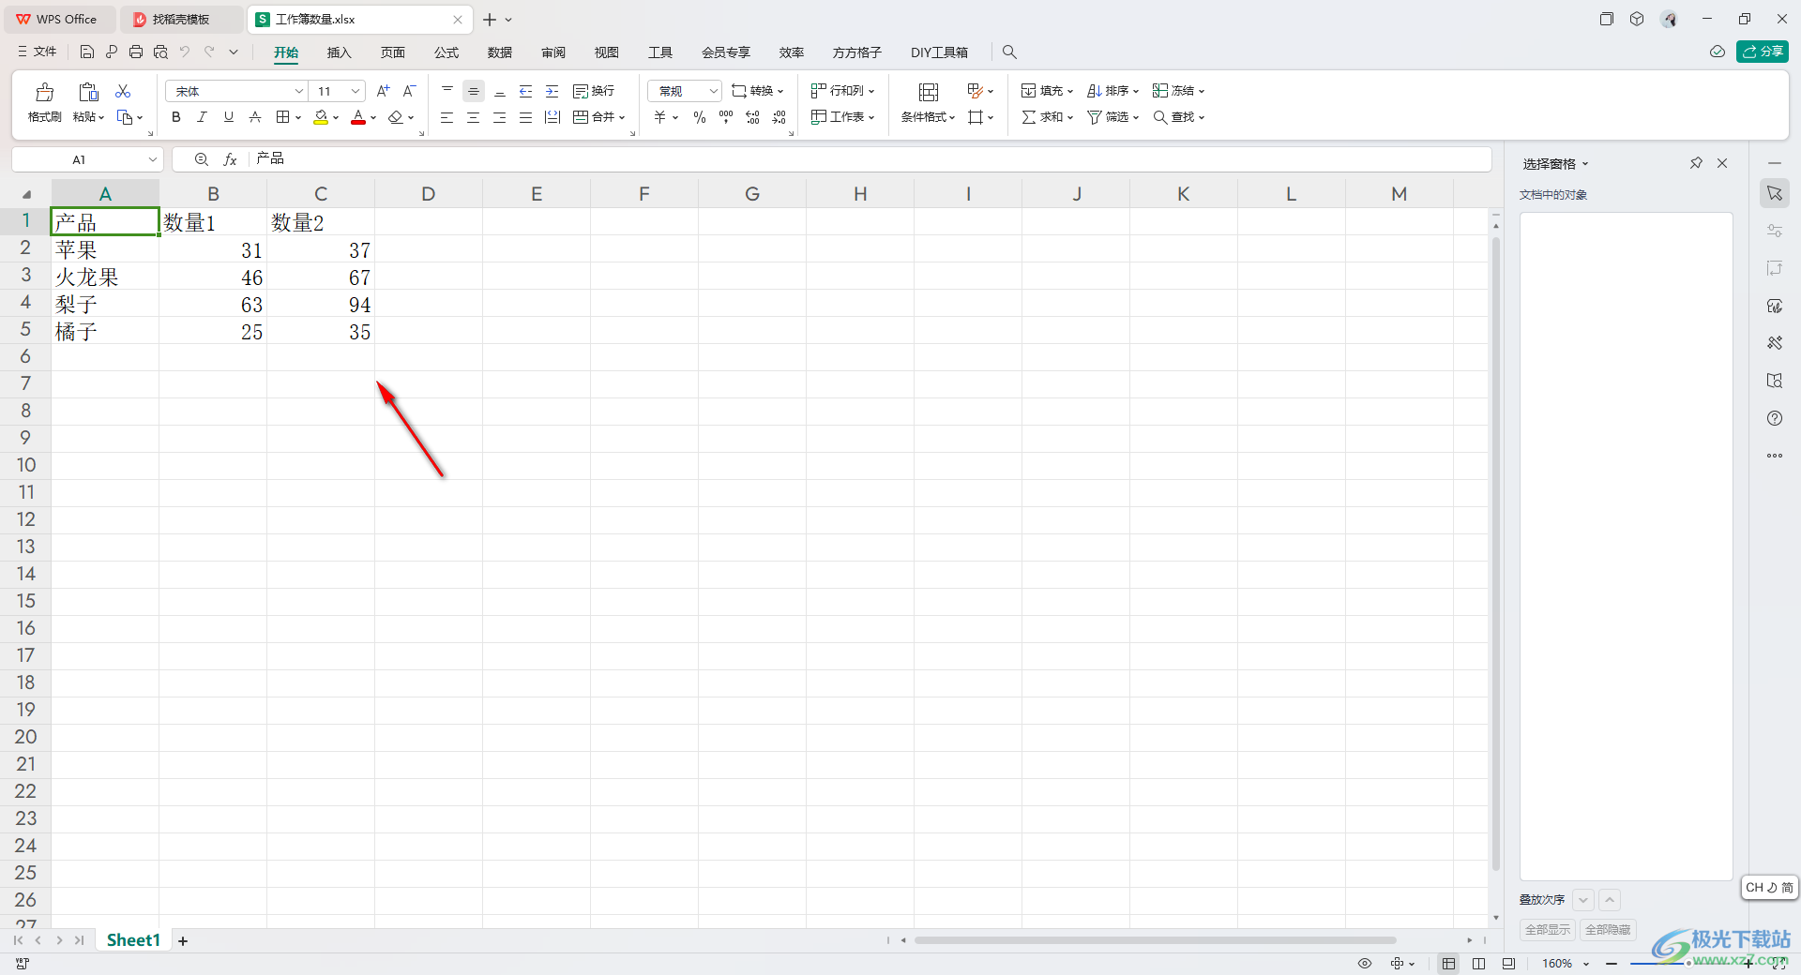Click the Find (查找) button

click(x=1179, y=117)
